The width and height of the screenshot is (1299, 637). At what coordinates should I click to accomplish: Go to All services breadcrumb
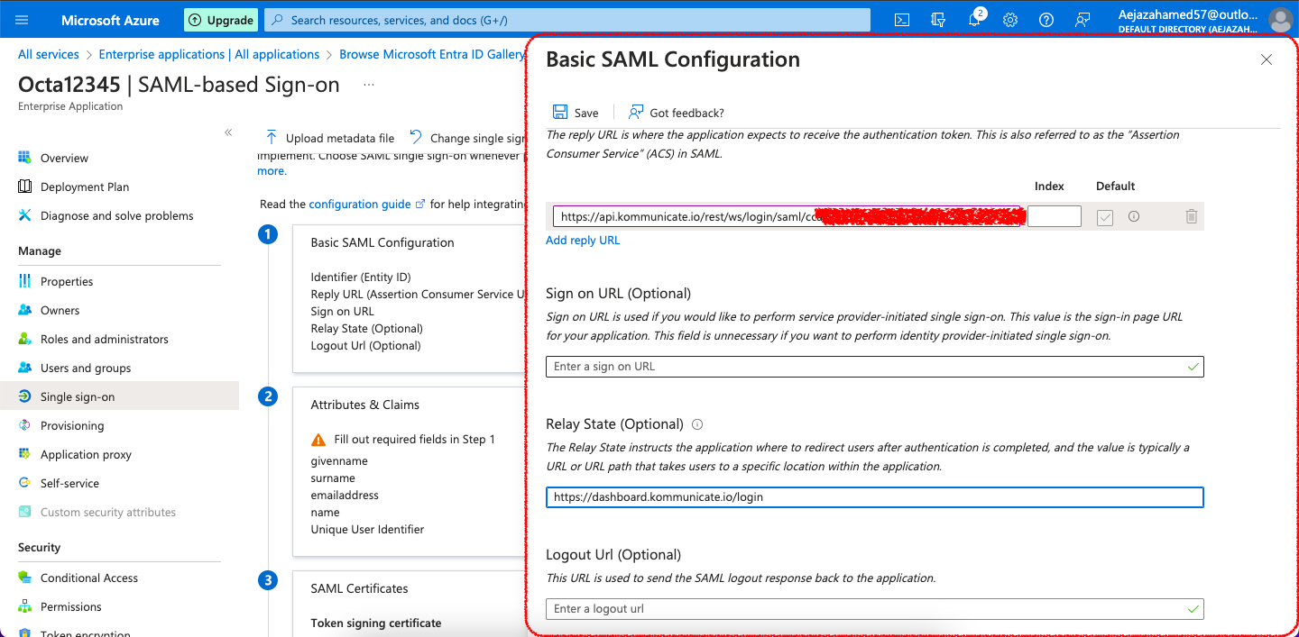click(49, 54)
